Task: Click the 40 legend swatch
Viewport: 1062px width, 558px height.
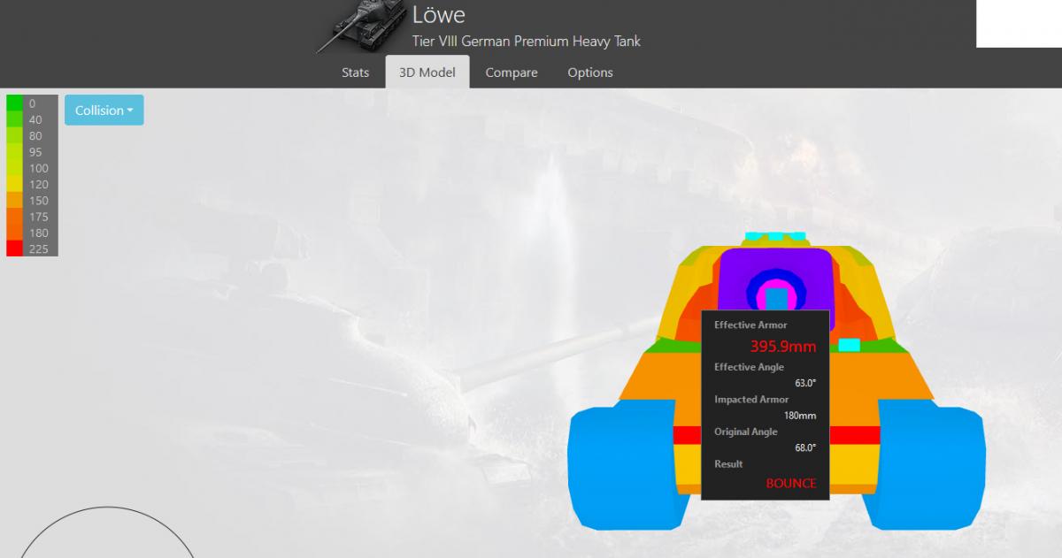Action: 14,119
